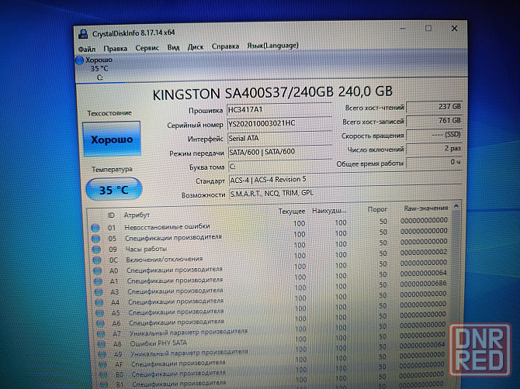
Task: Click the Хорошо health status button
Action: pyautogui.click(x=112, y=139)
